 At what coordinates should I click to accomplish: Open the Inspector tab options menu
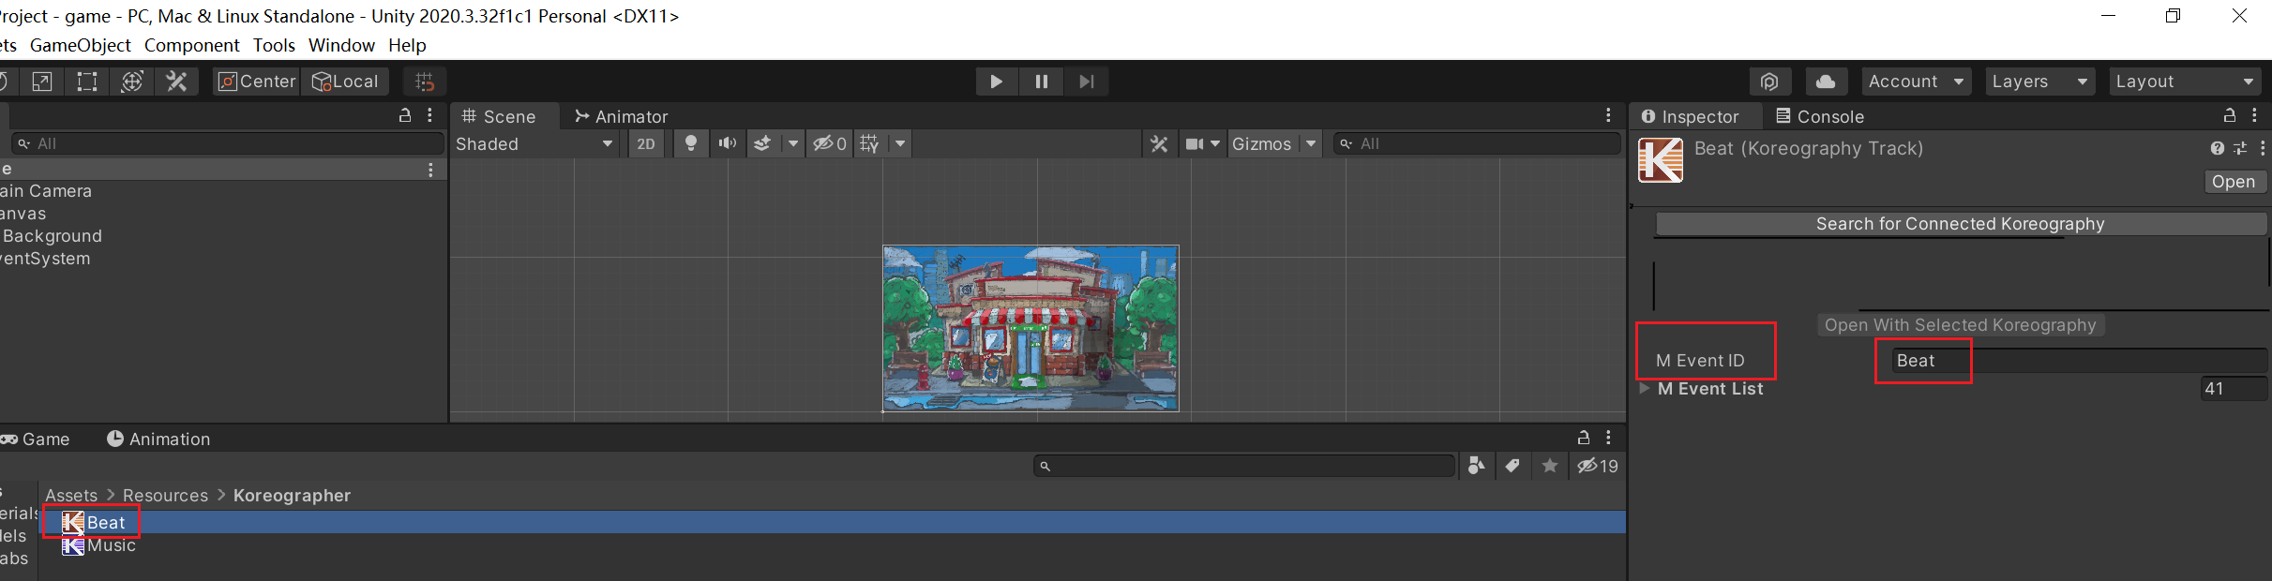pyautogui.click(x=2255, y=115)
